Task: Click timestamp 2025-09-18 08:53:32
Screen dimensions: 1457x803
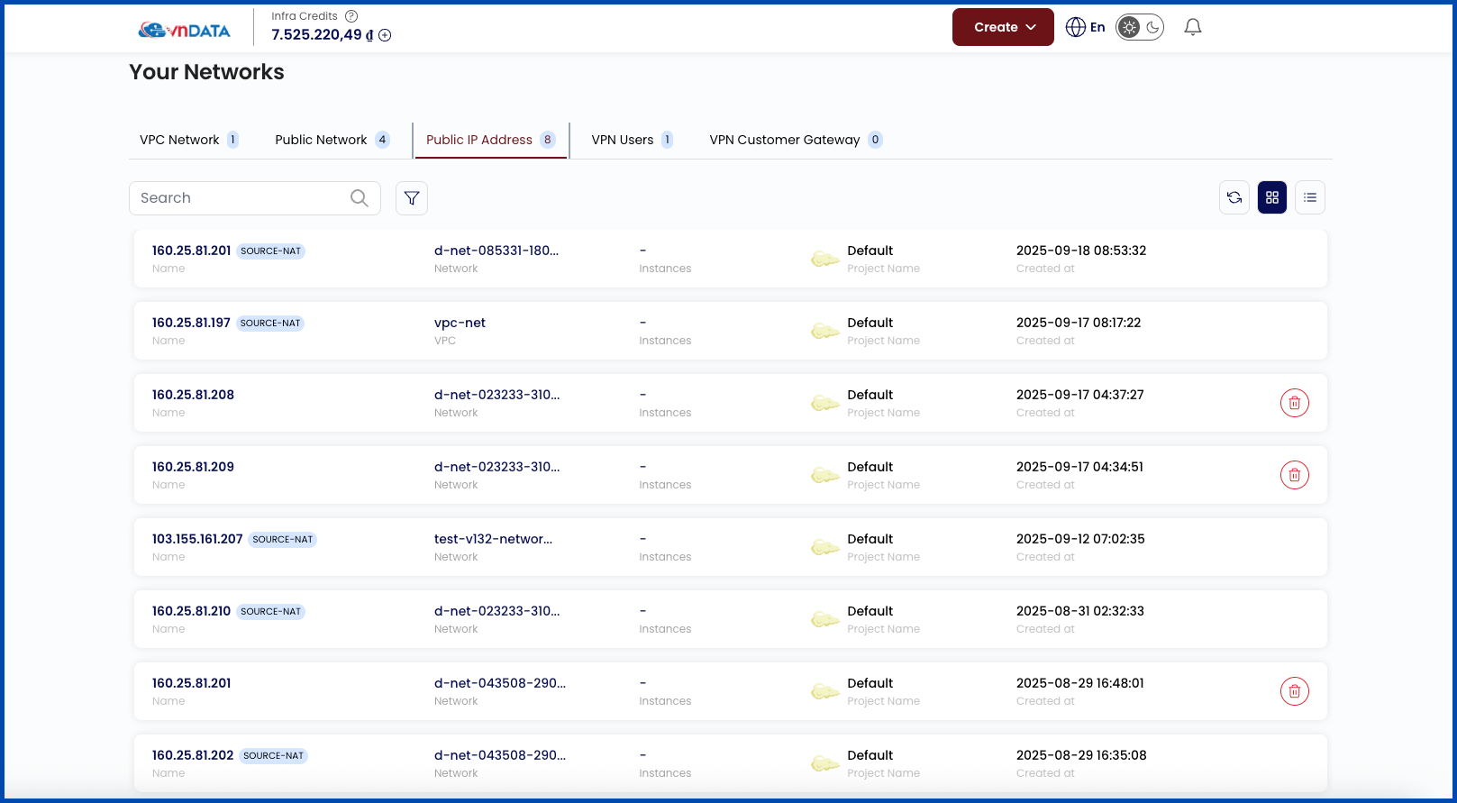Action: tap(1081, 251)
